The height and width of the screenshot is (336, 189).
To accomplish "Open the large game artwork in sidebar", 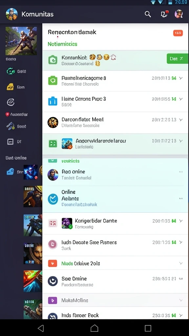I will [x=21, y=41].
